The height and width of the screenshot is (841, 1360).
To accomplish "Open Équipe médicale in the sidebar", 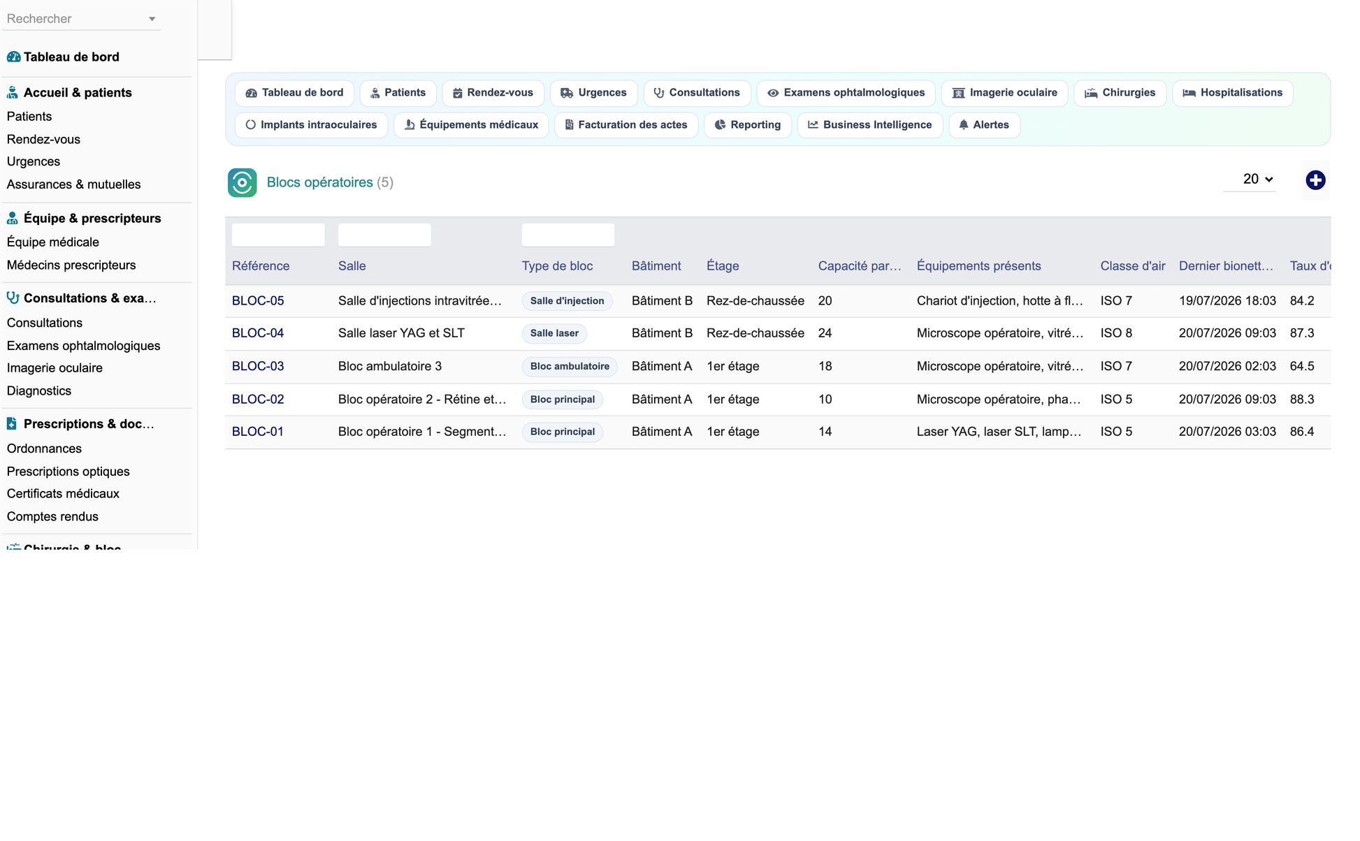I will click(53, 242).
